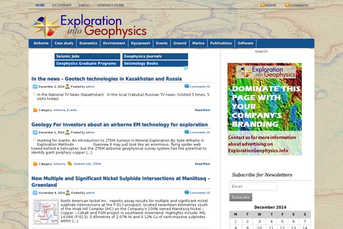Click the Posts RSS feed icon
Image resolution: width=343 pixels, height=229 pixels.
click(x=262, y=5)
